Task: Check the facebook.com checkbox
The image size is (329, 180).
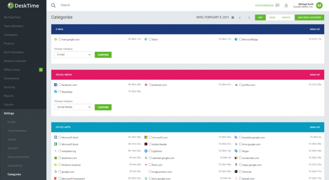Action: click(x=60, y=85)
